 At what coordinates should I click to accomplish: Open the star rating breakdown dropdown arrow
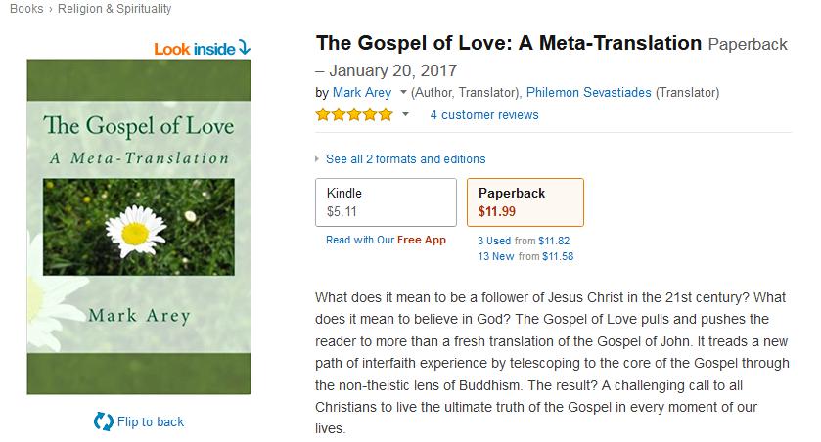pyautogui.click(x=405, y=115)
